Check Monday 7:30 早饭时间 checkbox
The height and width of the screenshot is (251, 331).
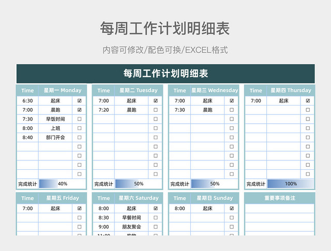pos(79,119)
